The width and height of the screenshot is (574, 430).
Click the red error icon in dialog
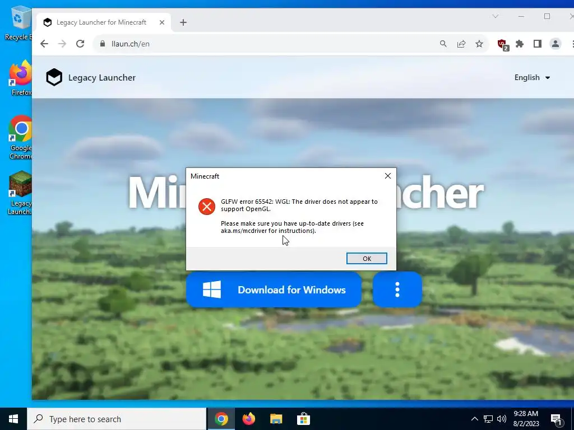207,207
